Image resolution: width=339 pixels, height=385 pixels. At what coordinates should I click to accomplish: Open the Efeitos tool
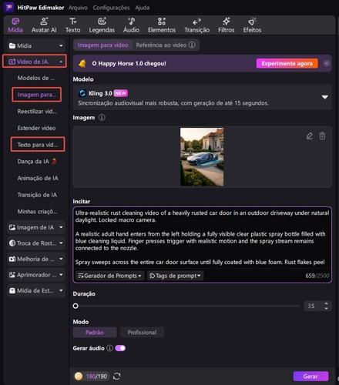pyautogui.click(x=252, y=25)
